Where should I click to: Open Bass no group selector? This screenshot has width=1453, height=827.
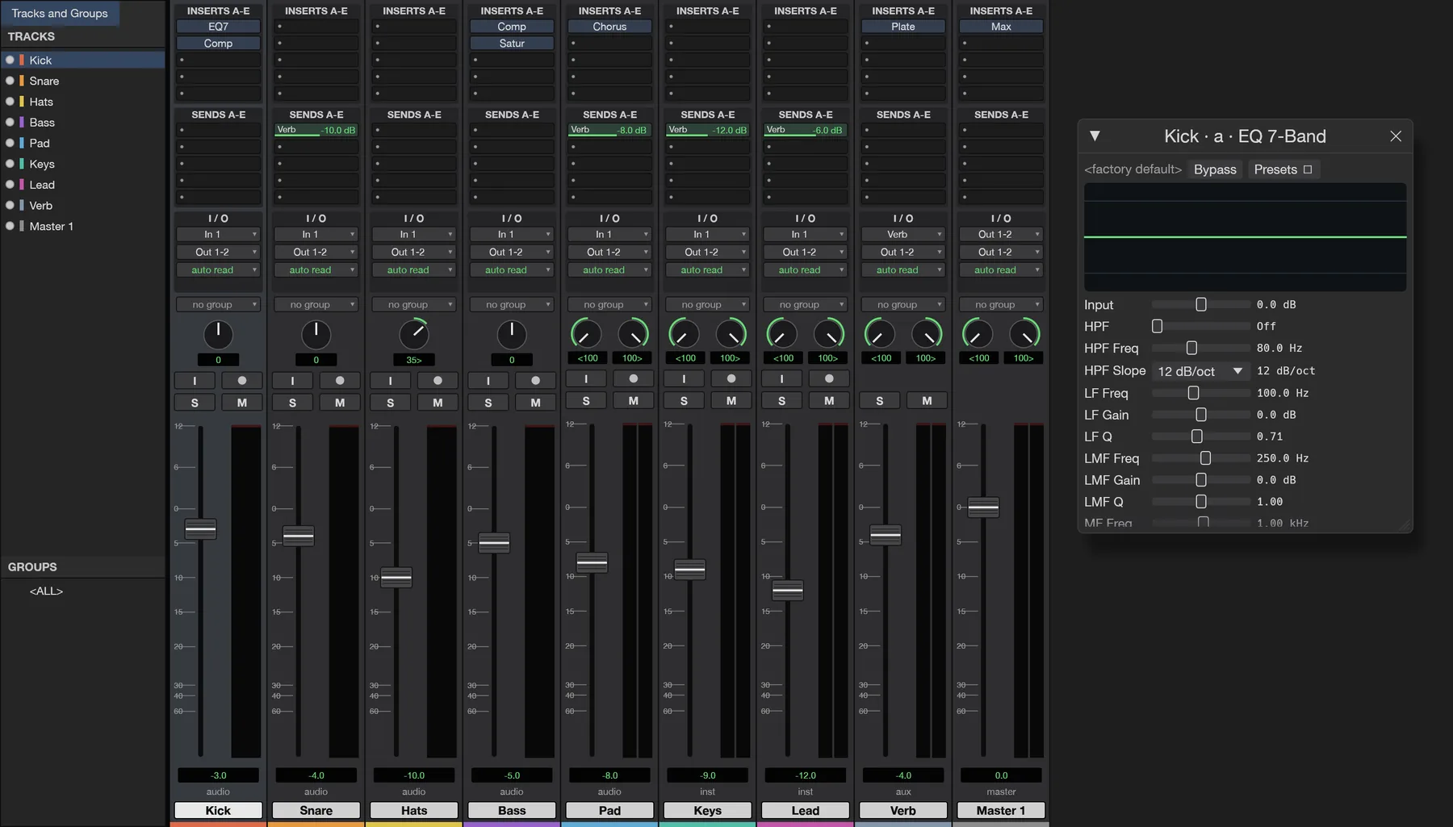(x=512, y=305)
